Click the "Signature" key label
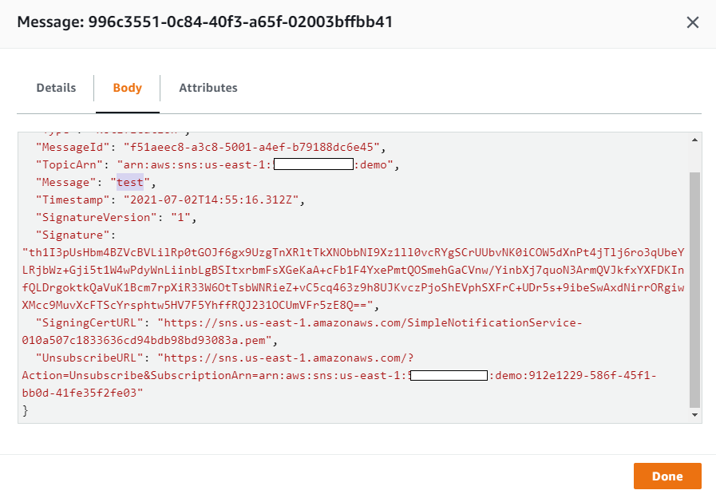The image size is (716, 494). 73,235
